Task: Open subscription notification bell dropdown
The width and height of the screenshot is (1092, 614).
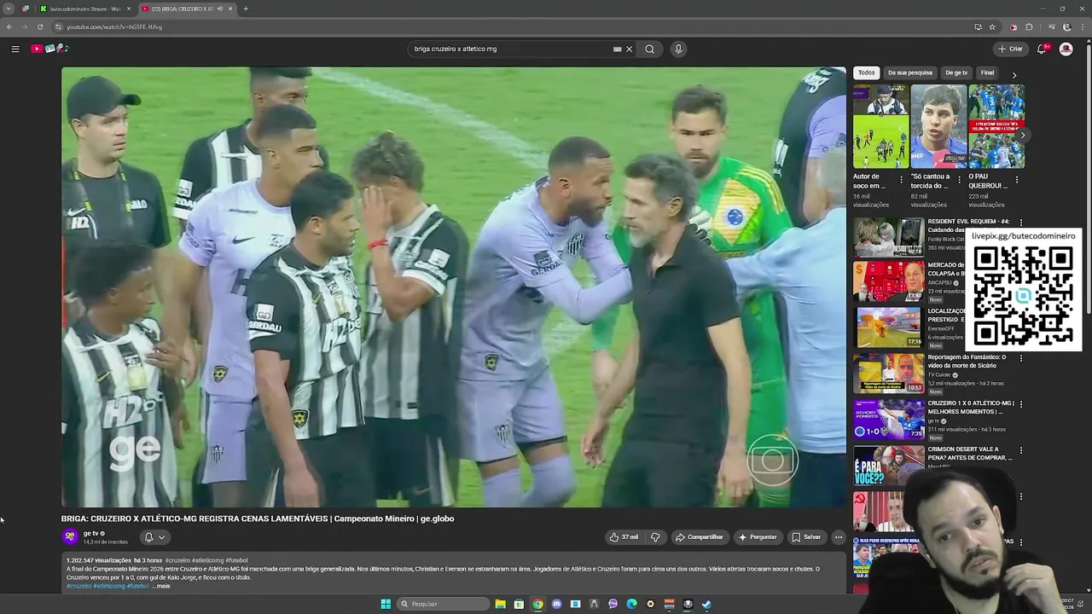Action: click(x=154, y=537)
